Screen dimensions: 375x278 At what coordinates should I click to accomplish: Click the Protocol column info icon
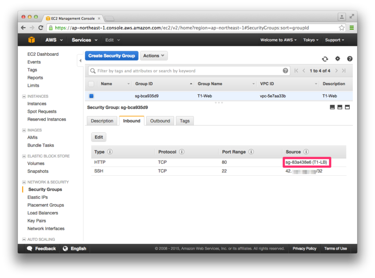coord(182,152)
